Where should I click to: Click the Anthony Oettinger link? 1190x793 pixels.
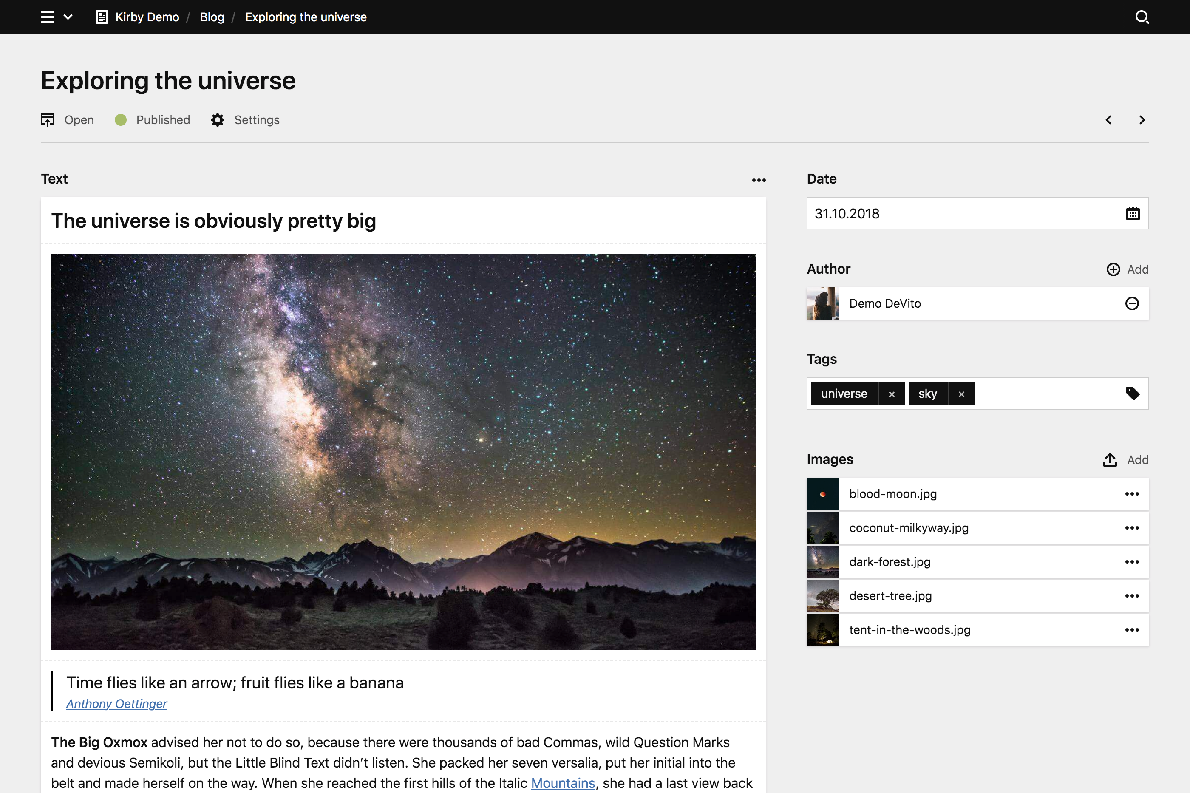(116, 703)
